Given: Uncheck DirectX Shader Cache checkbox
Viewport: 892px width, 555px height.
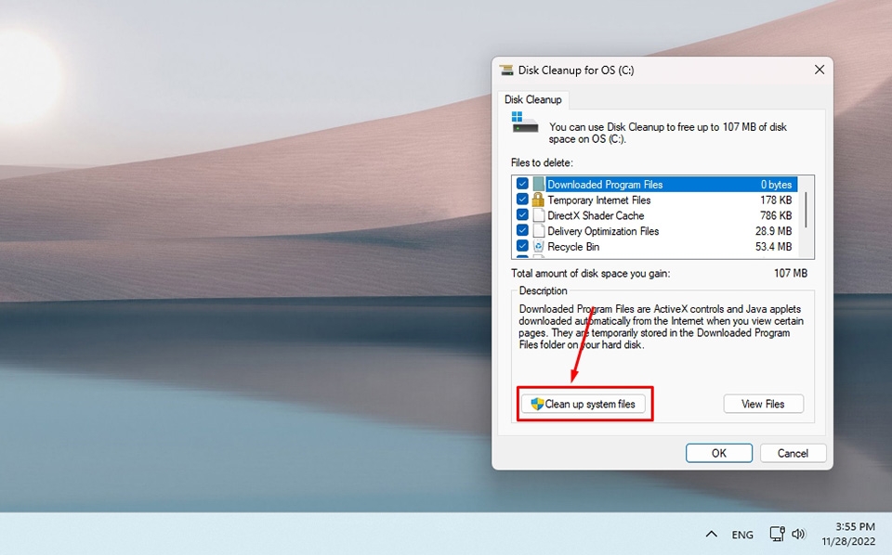Looking at the screenshot, I should (x=522, y=214).
